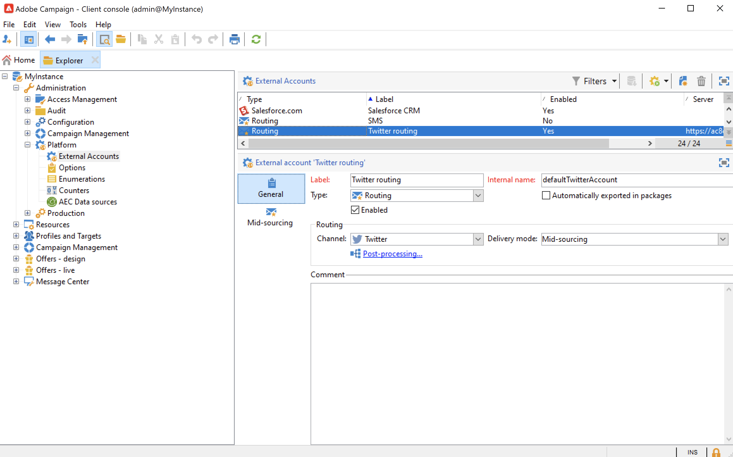The height and width of the screenshot is (457, 733).
Task: Click the open folder toolbar icon
Action: tap(120, 39)
